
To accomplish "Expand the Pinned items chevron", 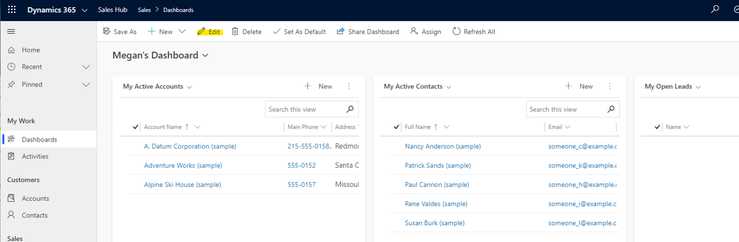I will [86, 85].
